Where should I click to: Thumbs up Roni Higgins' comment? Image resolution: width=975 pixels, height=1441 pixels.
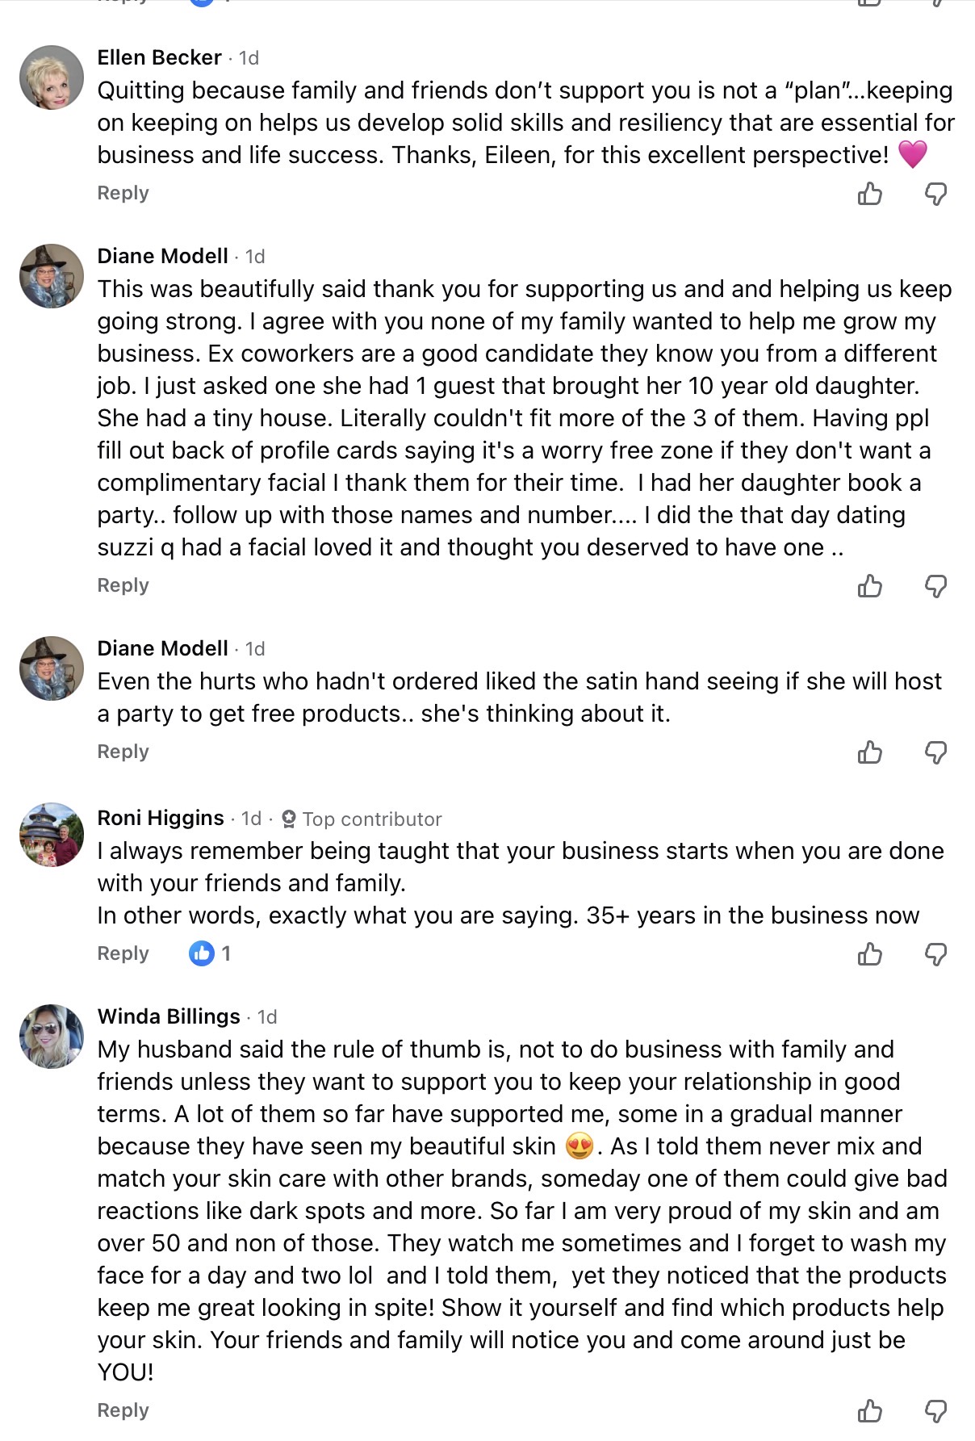(869, 954)
